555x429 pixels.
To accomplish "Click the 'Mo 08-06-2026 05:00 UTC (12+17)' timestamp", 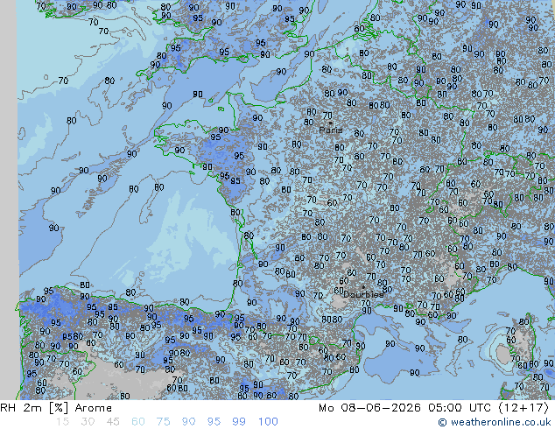I will pos(433,408).
